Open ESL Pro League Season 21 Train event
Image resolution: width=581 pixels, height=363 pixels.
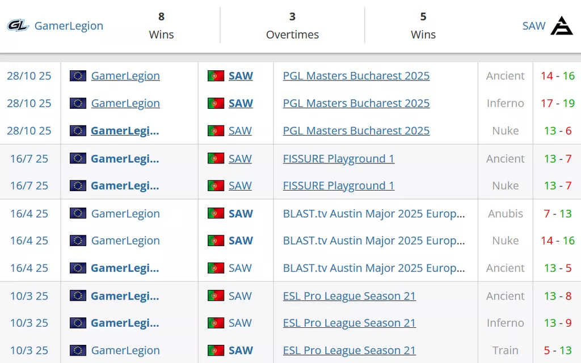349,351
